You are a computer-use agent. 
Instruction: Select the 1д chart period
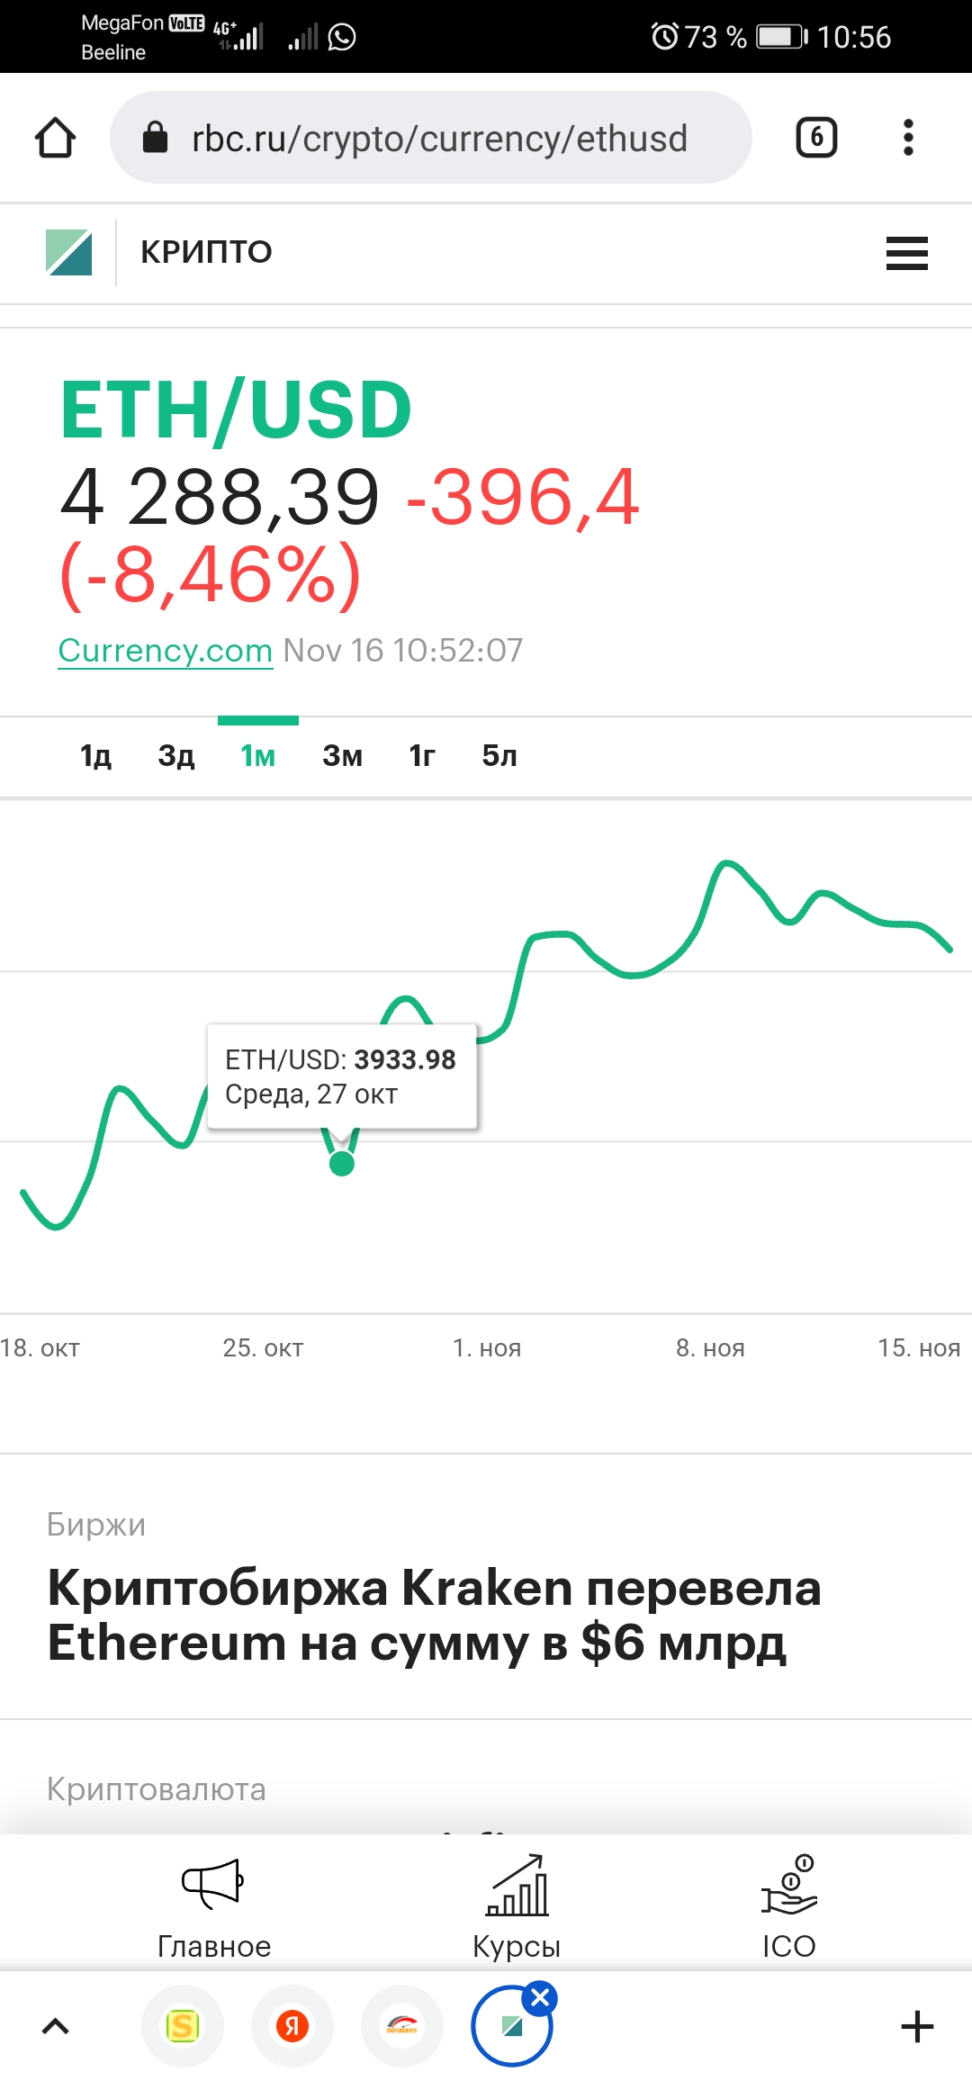(95, 756)
